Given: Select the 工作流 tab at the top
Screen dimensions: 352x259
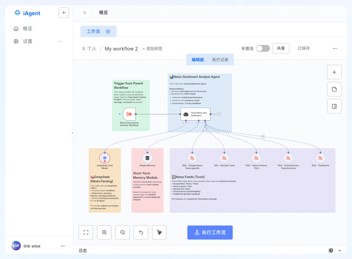Looking at the screenshot, I should [93, 31].
